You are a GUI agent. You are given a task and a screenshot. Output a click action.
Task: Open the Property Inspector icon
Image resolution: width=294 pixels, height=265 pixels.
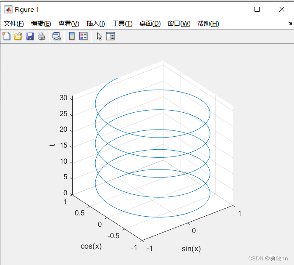pyautogui.click(x=110, y=36)
